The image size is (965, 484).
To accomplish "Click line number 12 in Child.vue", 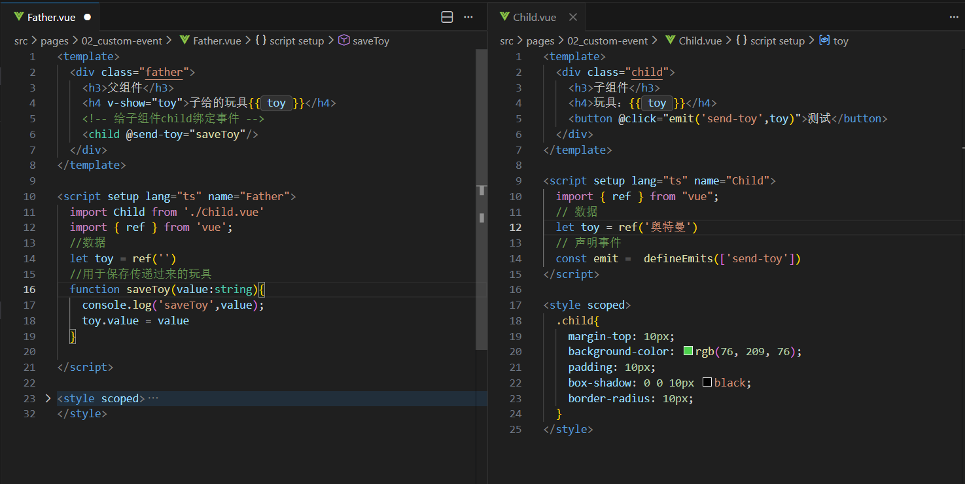I will tap(516, 227).
